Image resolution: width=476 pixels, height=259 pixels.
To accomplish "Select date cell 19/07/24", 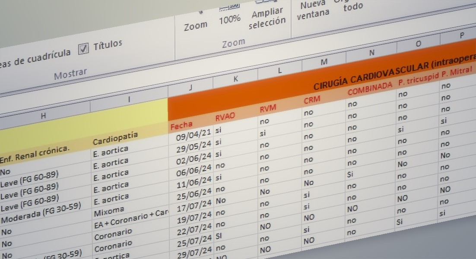I will click(194, 218).
